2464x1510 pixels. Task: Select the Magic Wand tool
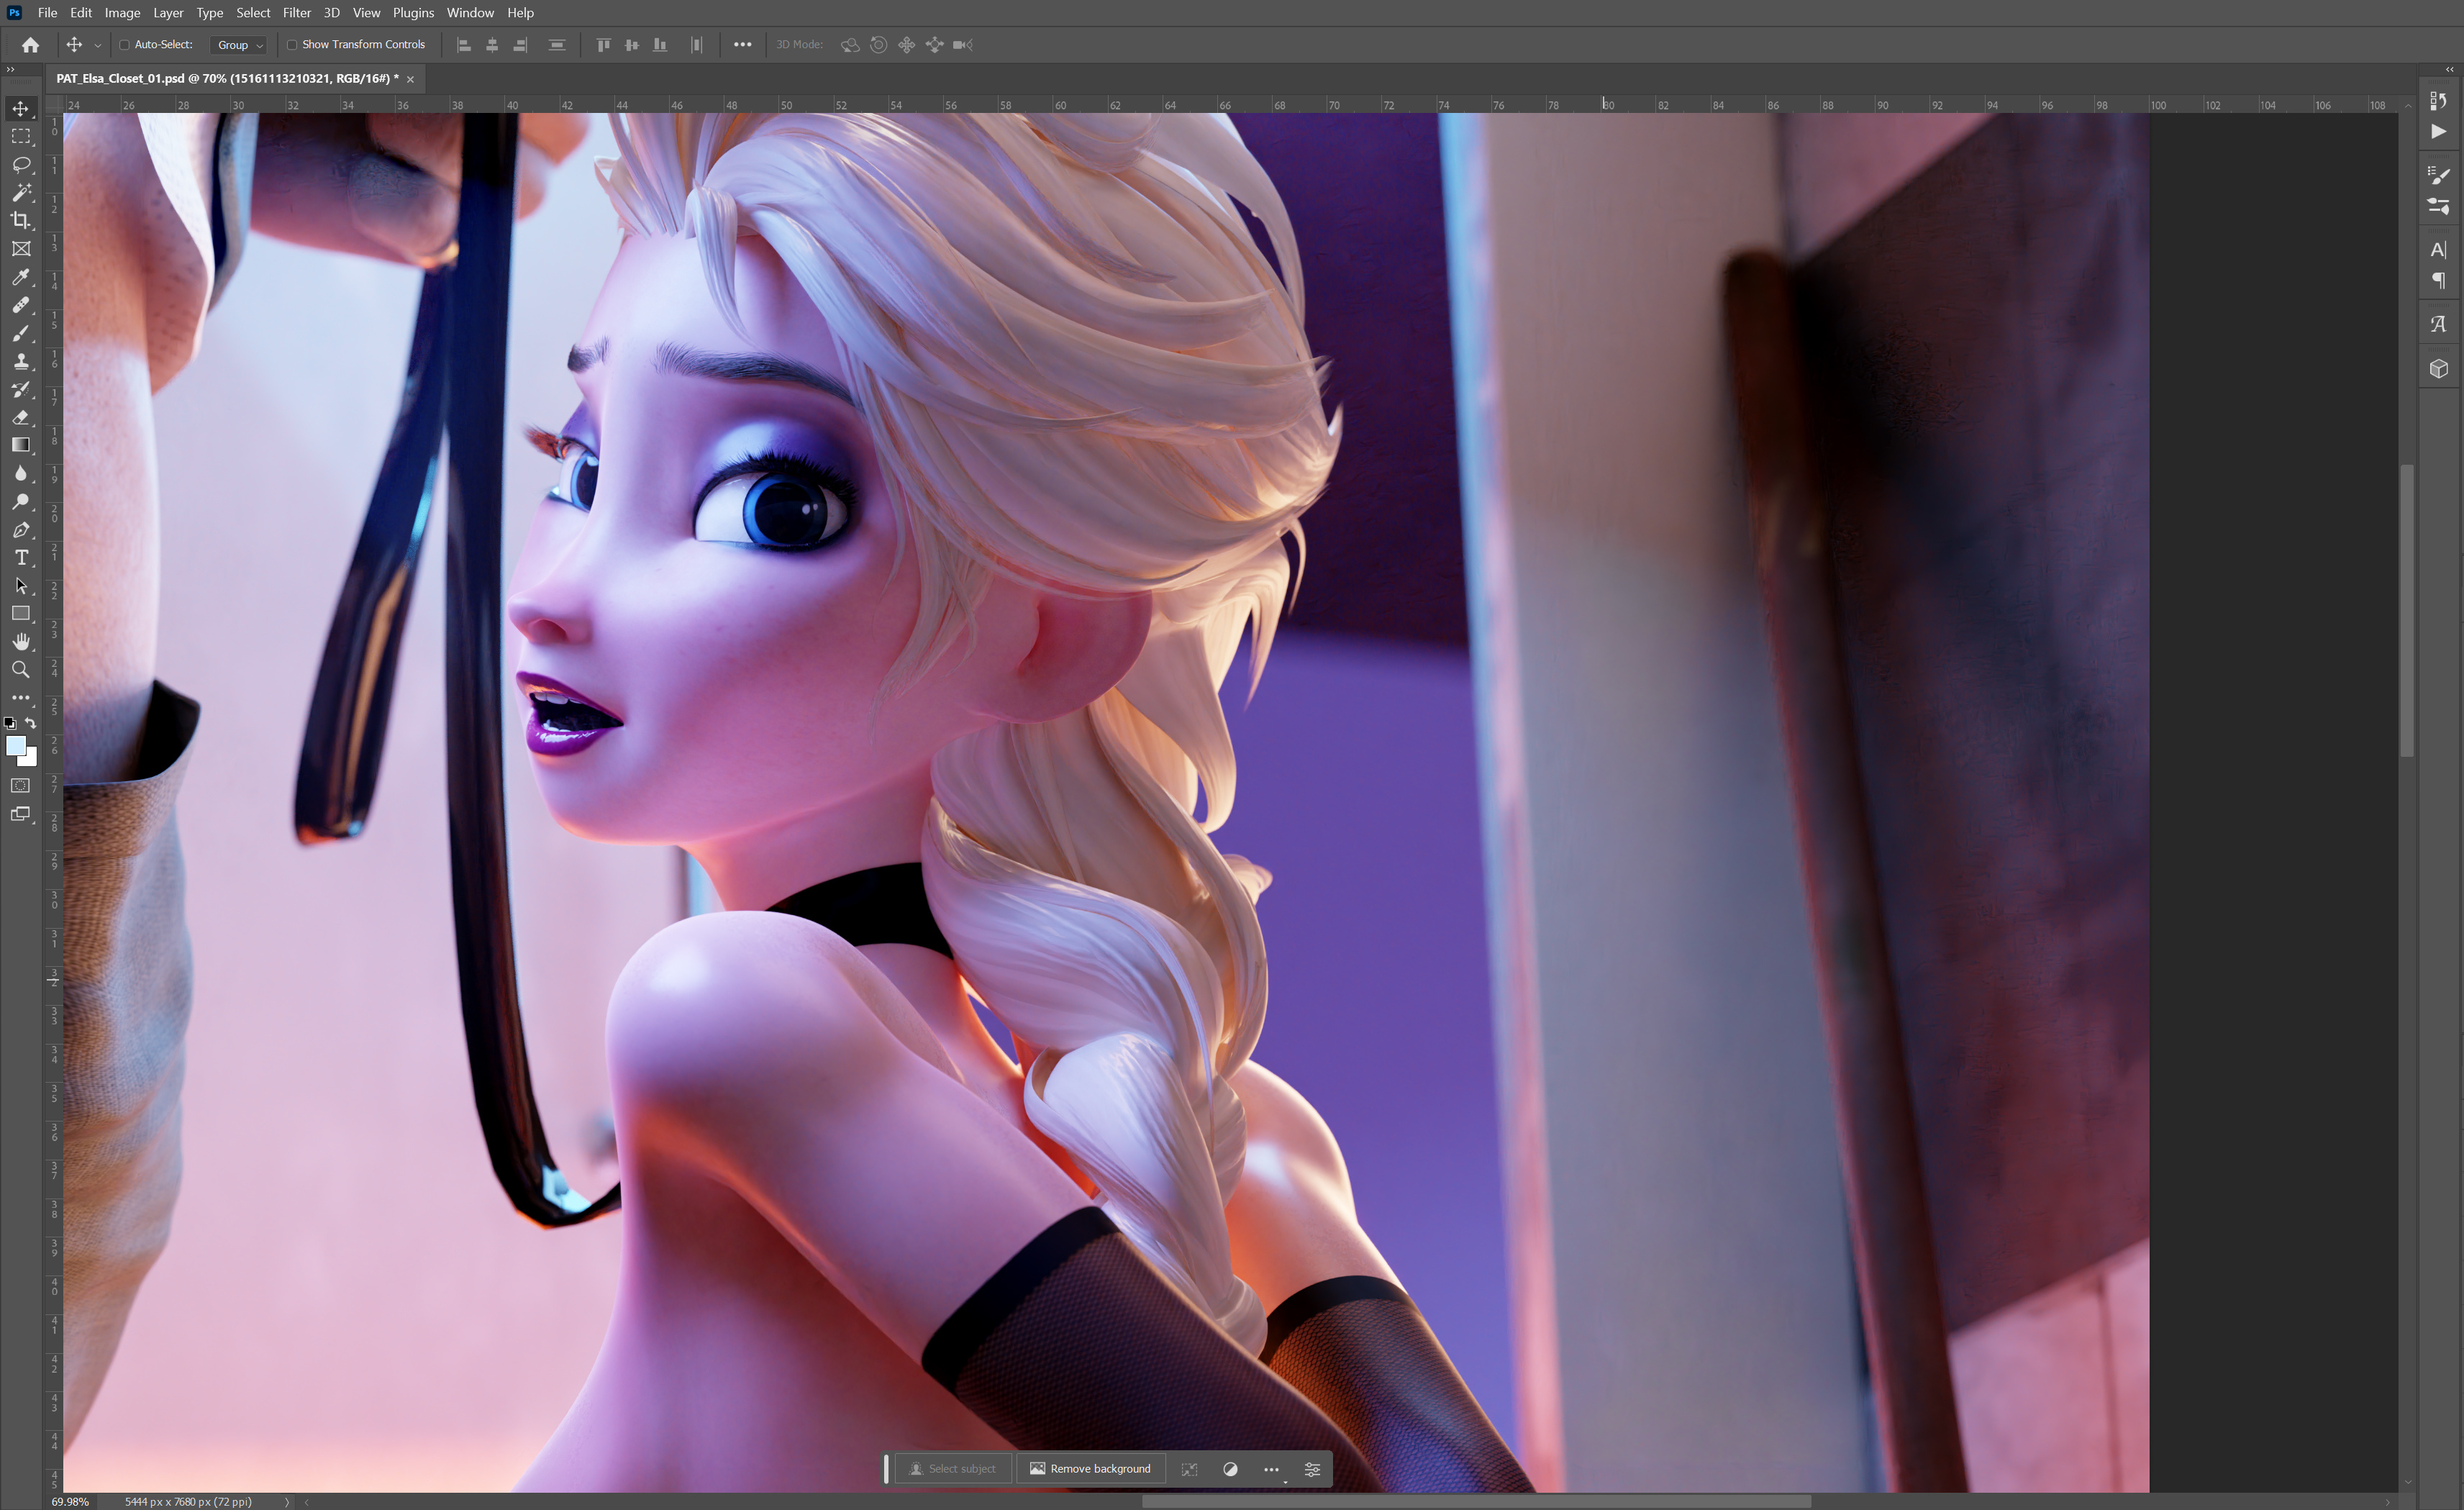tap(21, 192)
